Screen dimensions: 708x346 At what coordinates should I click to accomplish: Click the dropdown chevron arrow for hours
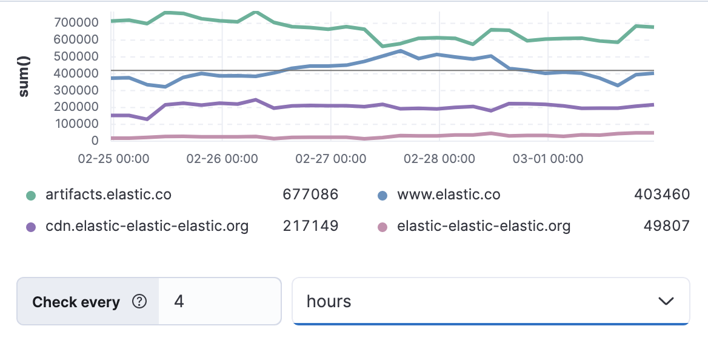coord(666,302)
